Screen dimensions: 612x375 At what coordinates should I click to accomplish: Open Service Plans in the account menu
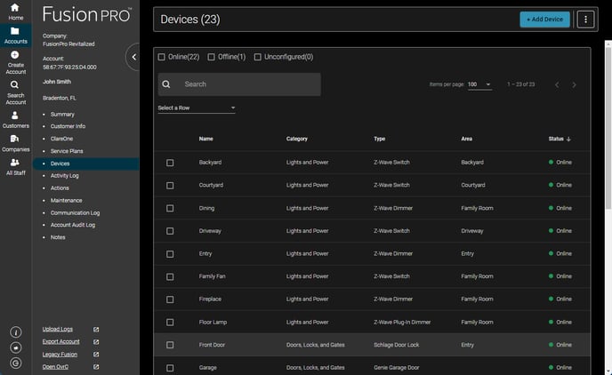[67, 151]
